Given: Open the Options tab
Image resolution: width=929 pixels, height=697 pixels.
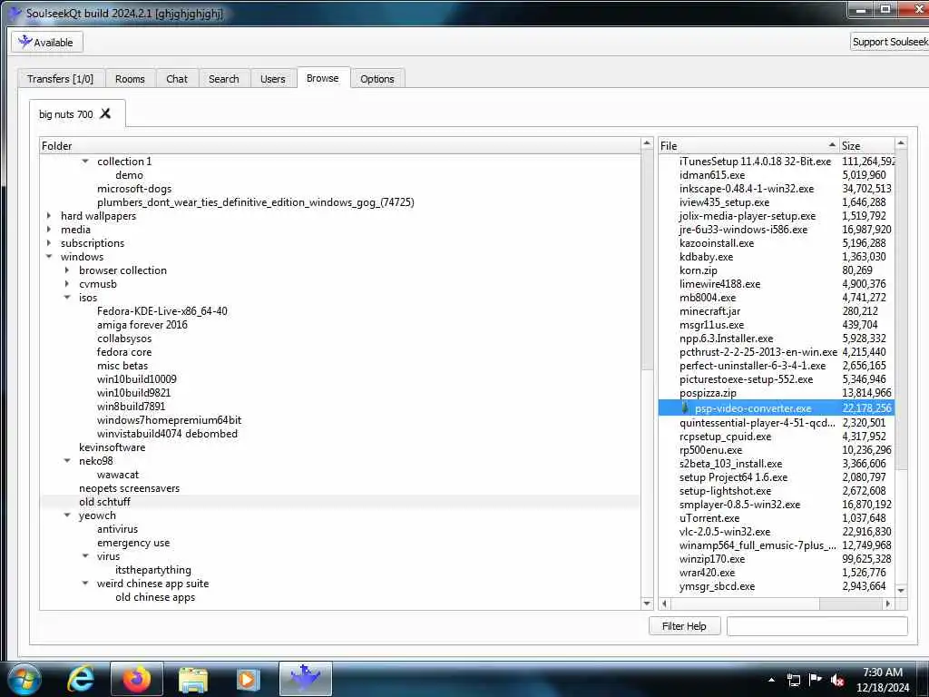Looking at the screenshot, I should click(x=376, y=79).
